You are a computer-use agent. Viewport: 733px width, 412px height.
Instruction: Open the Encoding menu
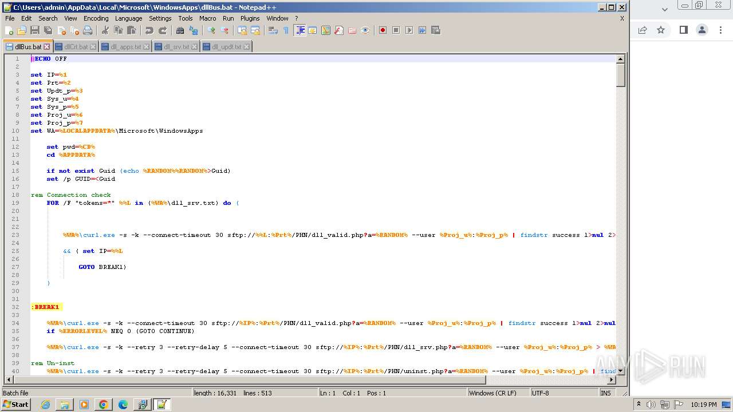[x=96, y=18]
